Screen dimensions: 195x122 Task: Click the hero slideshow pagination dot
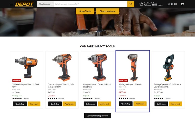point(96,32)
